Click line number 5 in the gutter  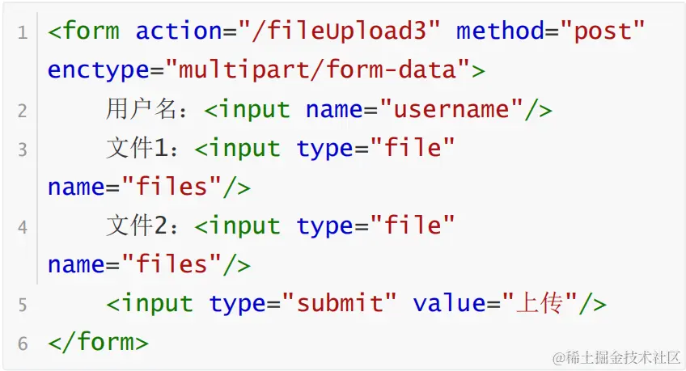[x=23, y=305]
